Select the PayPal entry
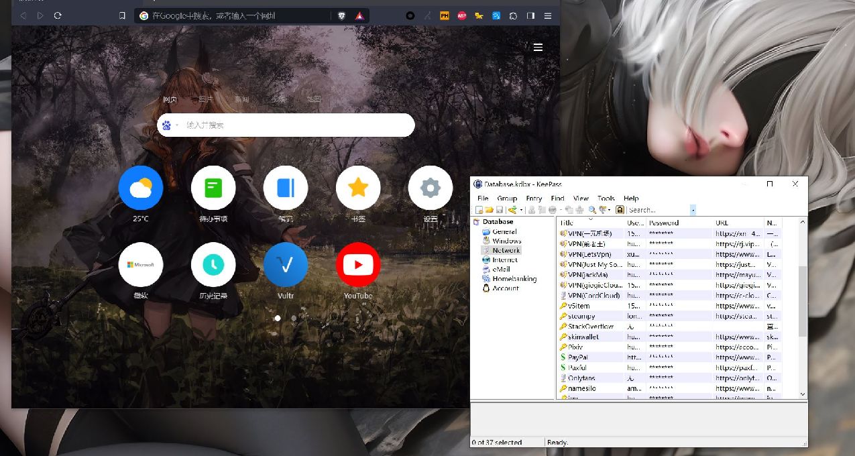 click(x=669, y=357)
